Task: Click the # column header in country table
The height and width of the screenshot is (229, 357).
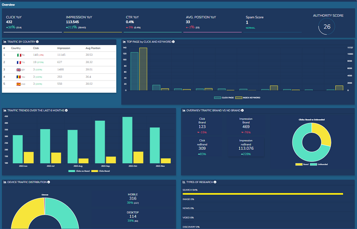Action: [4, 48]
